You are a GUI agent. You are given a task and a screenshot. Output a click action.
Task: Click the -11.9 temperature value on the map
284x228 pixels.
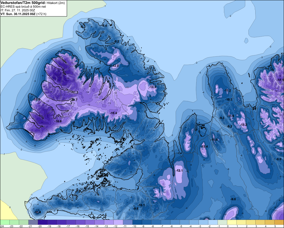click(x=214, y=140)
